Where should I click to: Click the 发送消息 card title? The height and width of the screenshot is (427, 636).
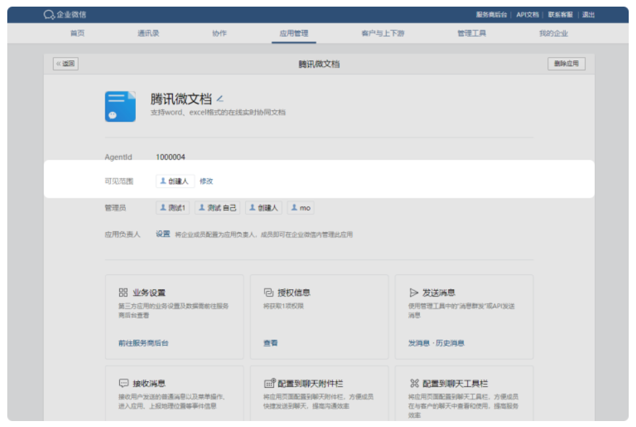coord(439,292)
